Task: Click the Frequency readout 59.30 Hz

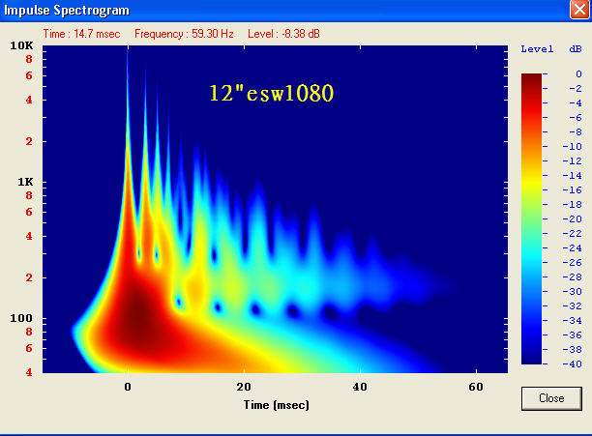Action: click(x=184, y=34)
